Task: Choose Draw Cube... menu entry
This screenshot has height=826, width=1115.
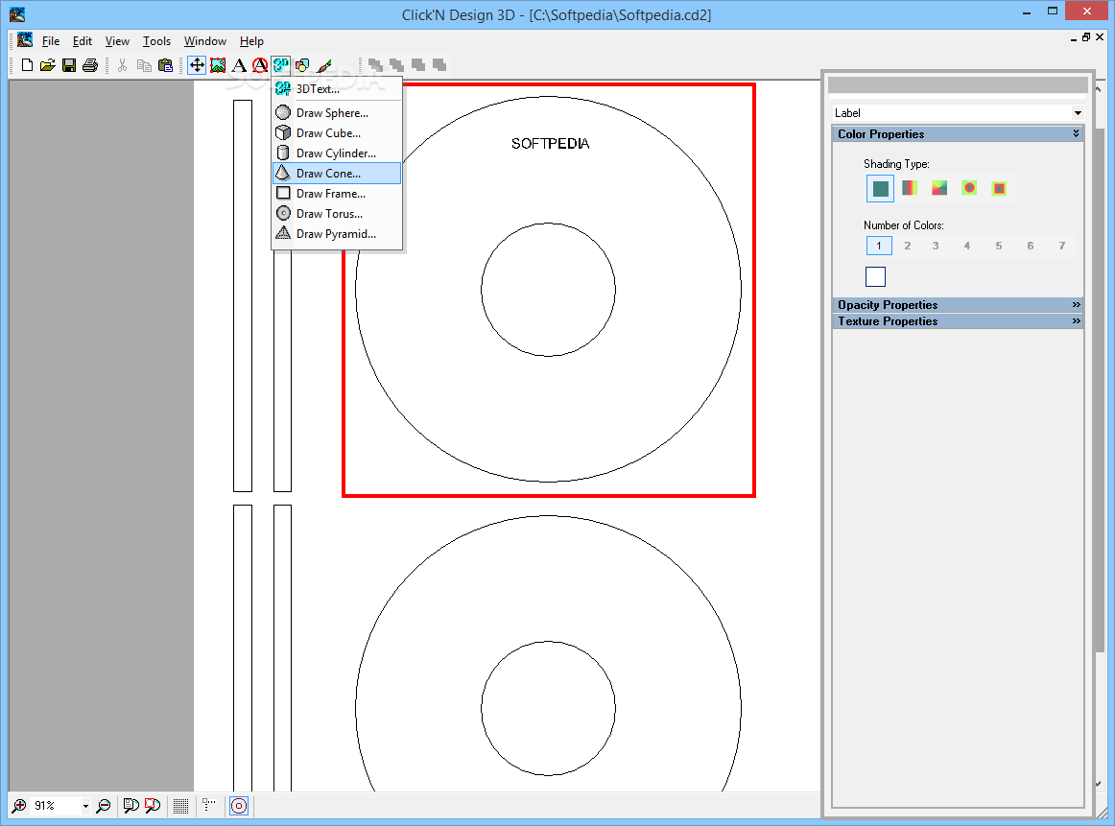Action: (x=337, y=133)
